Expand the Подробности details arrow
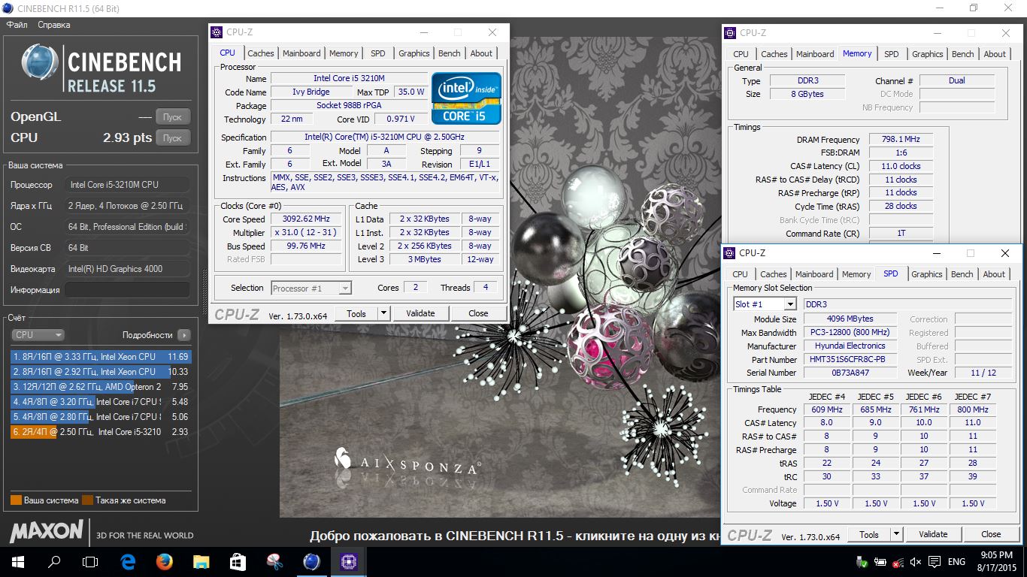The image size is (1027, 577). click(184, 335)
